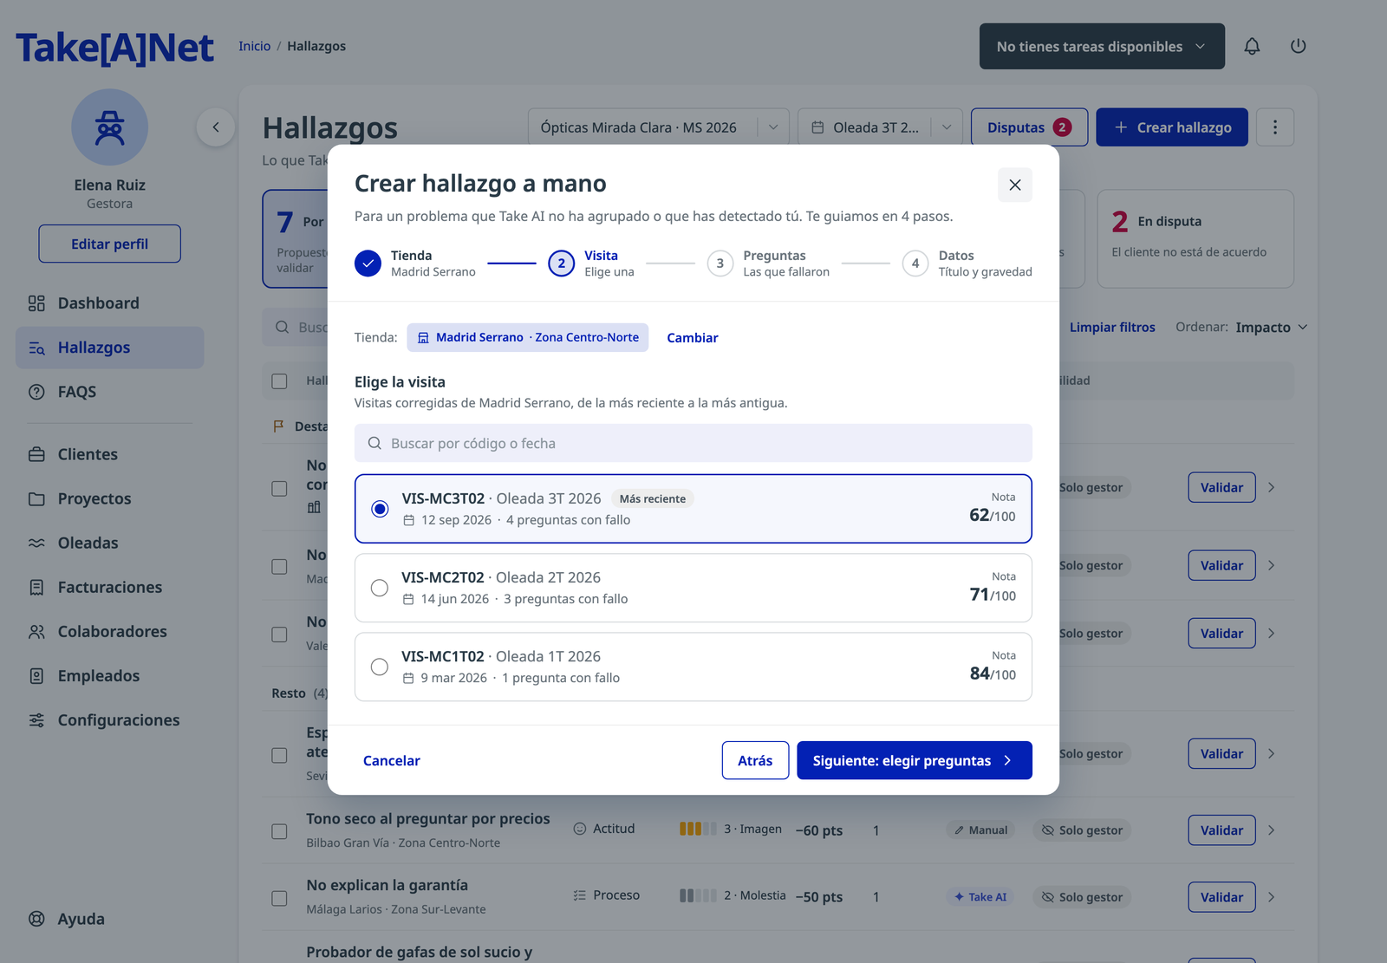
Task: Click calendar icon beside 12 sep 2026
Action: tap(409, 520)
